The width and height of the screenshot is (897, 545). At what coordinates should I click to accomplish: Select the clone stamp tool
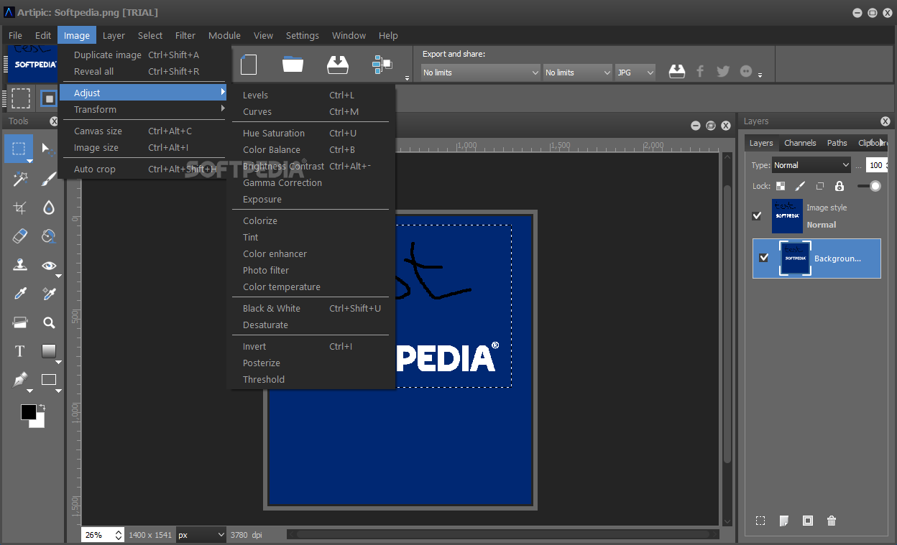(x=19, y=265)
